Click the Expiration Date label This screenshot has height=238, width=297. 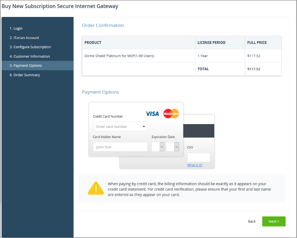(163, 137)
